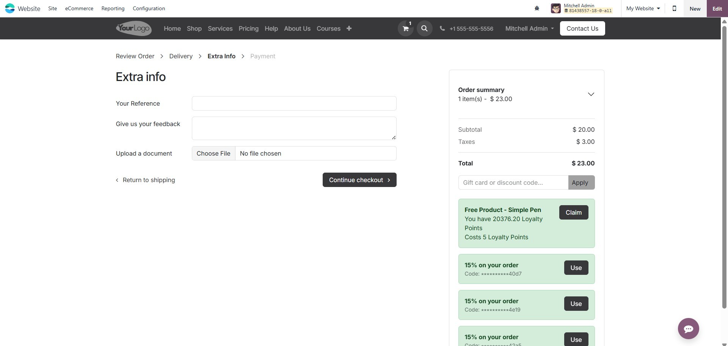Click the Choose File button
Screen dimensions: 728x346
(x=213, y=153)
